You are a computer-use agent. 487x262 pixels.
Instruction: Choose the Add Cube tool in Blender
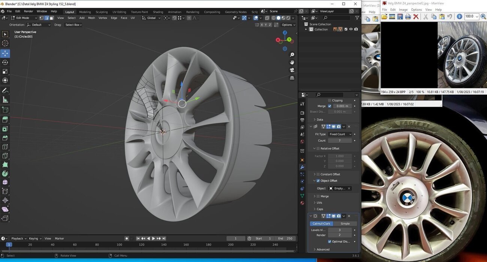tap(5, 110)
